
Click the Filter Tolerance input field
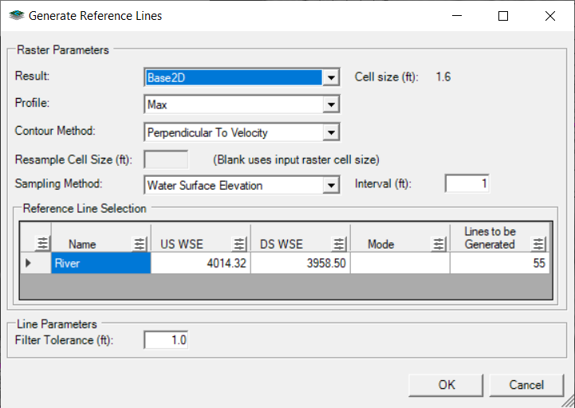pos(167,340)
